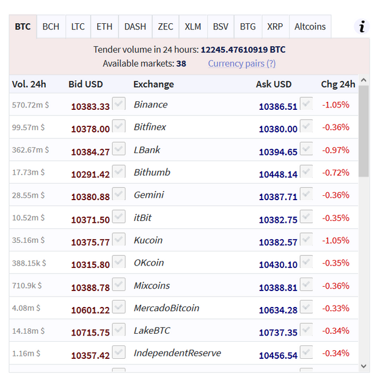Toggle Kucoin ask price checkbox
The height and width of the screenshot is (382, 391).
306,239
